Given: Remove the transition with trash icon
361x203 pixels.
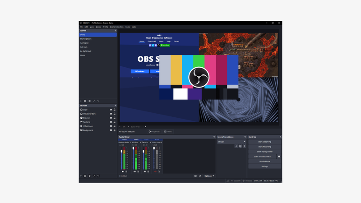Looking at the screenshot, I should 240,146.
